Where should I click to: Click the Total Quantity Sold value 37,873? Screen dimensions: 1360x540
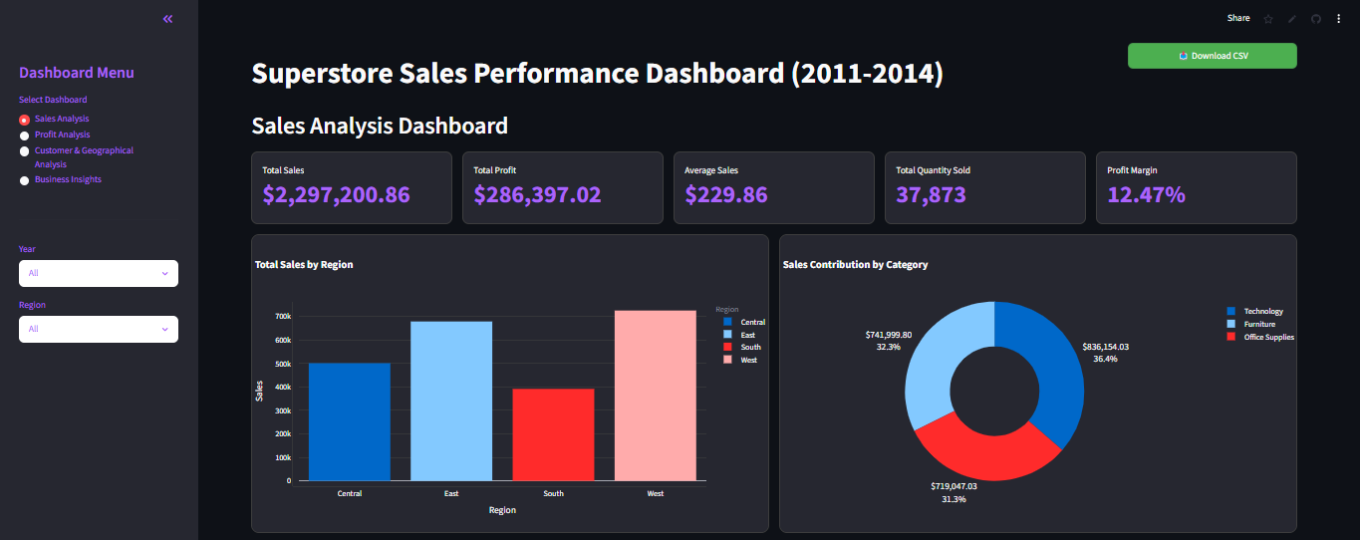point(931,194)
